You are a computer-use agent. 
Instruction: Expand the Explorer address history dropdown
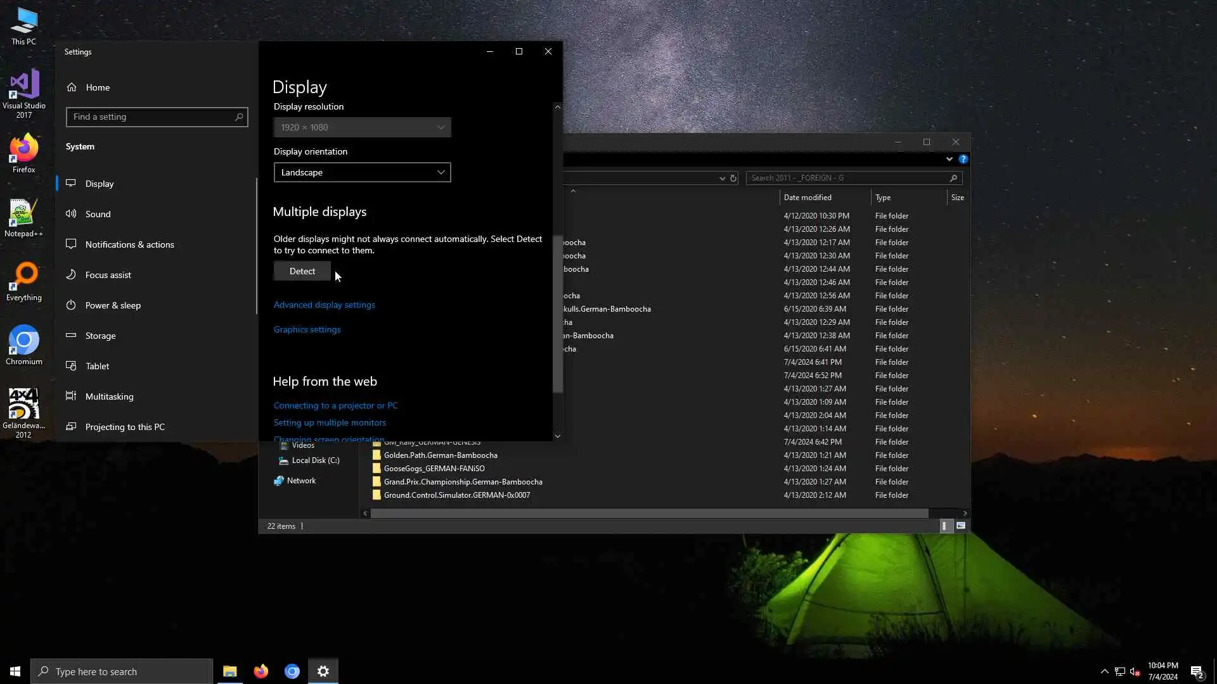click(x=722, y=178)
